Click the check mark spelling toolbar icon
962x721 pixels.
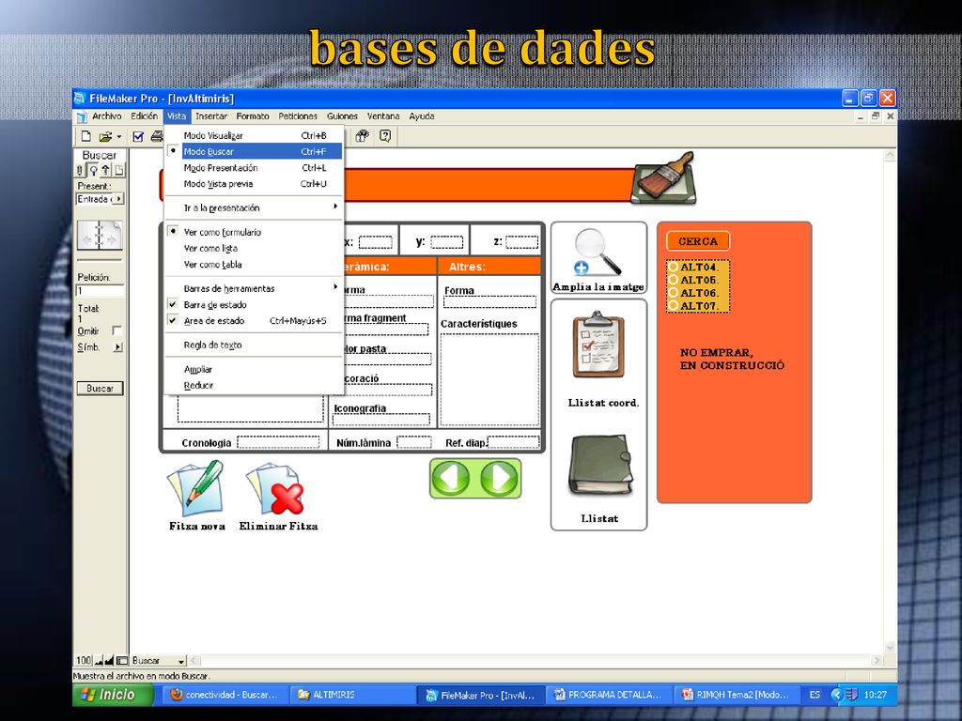[138, 136]
